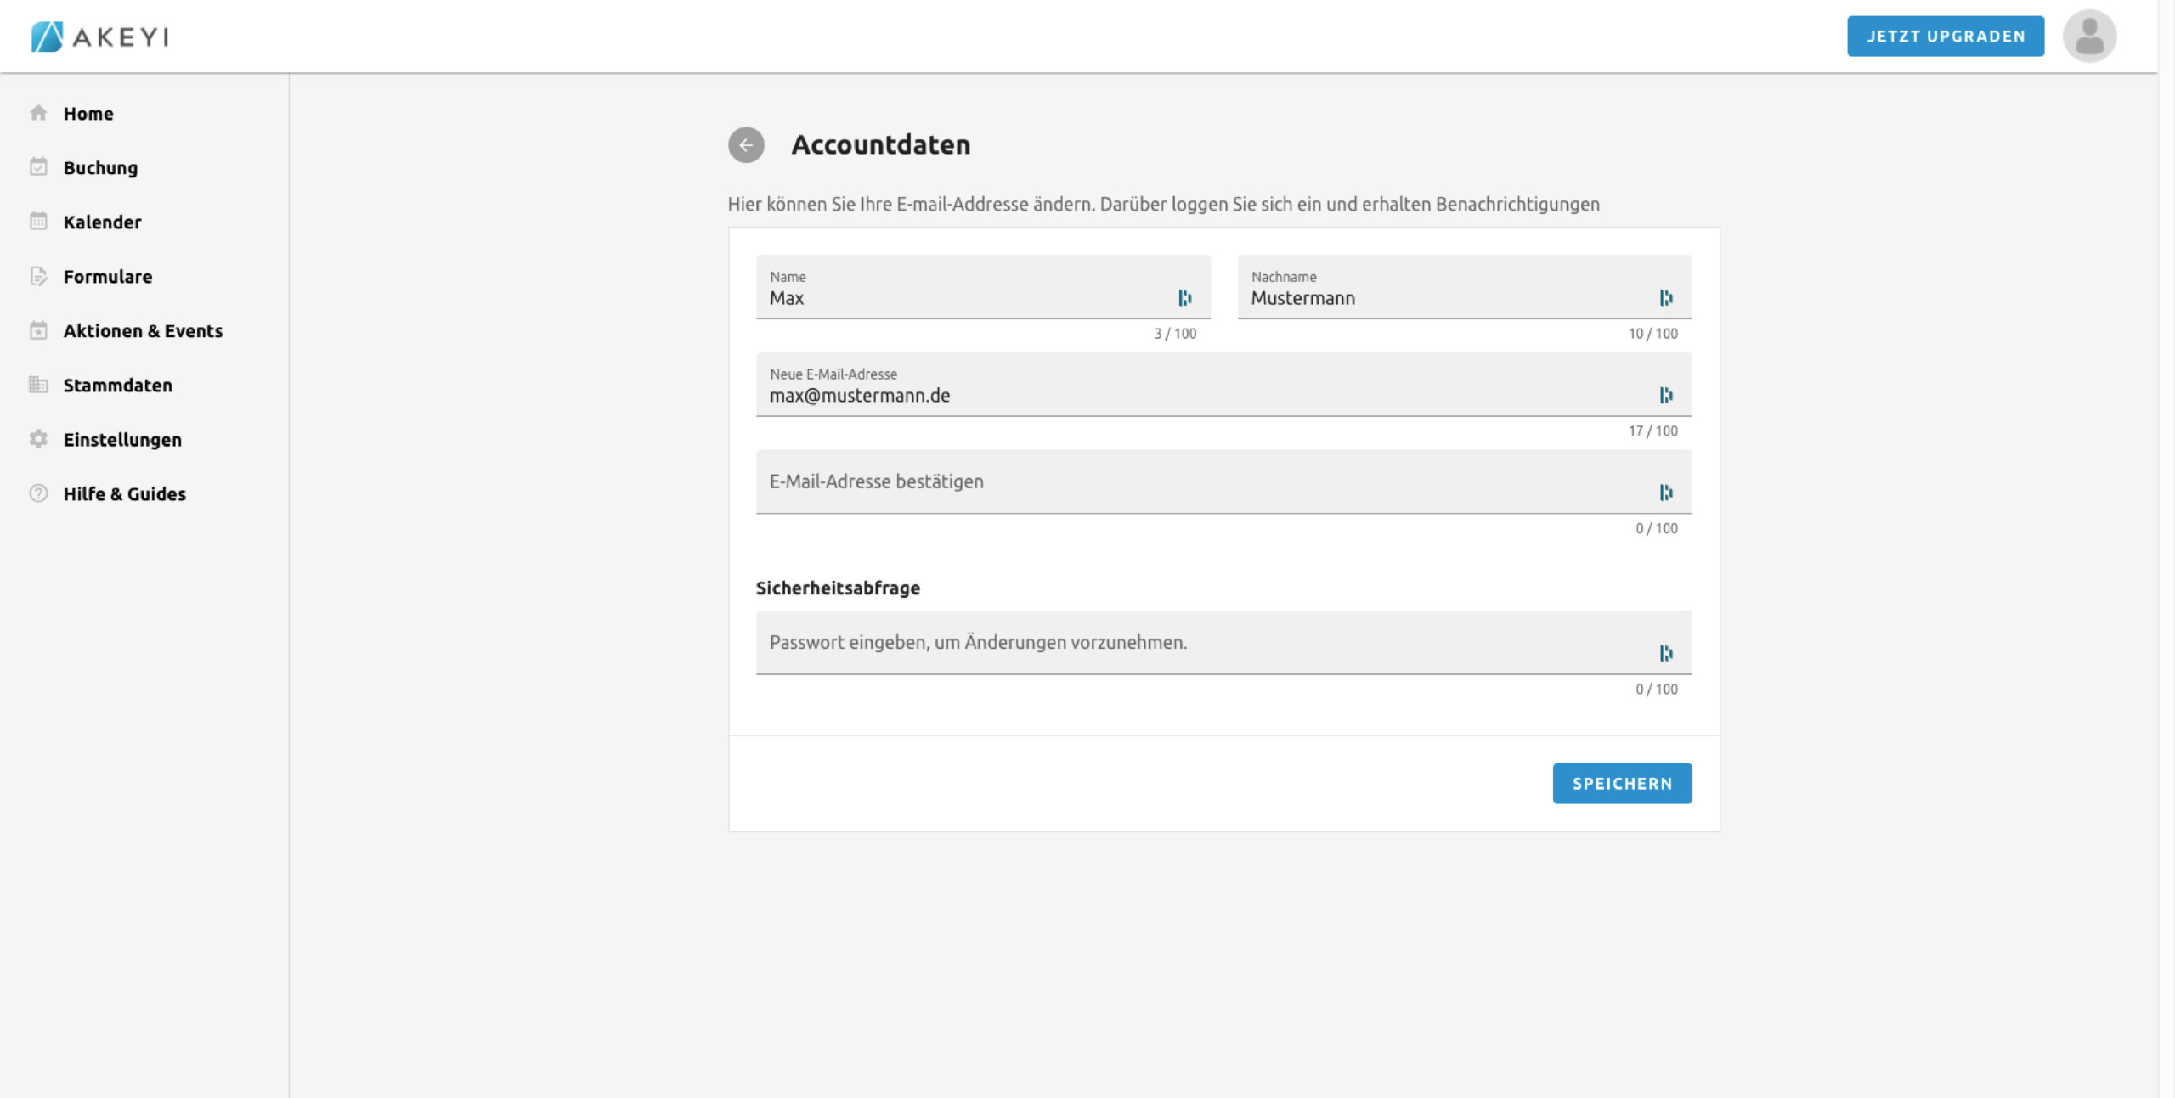The image size is (2175, 1098).
Task: Click password manager icon in Nachname field
Action: 1665,298
